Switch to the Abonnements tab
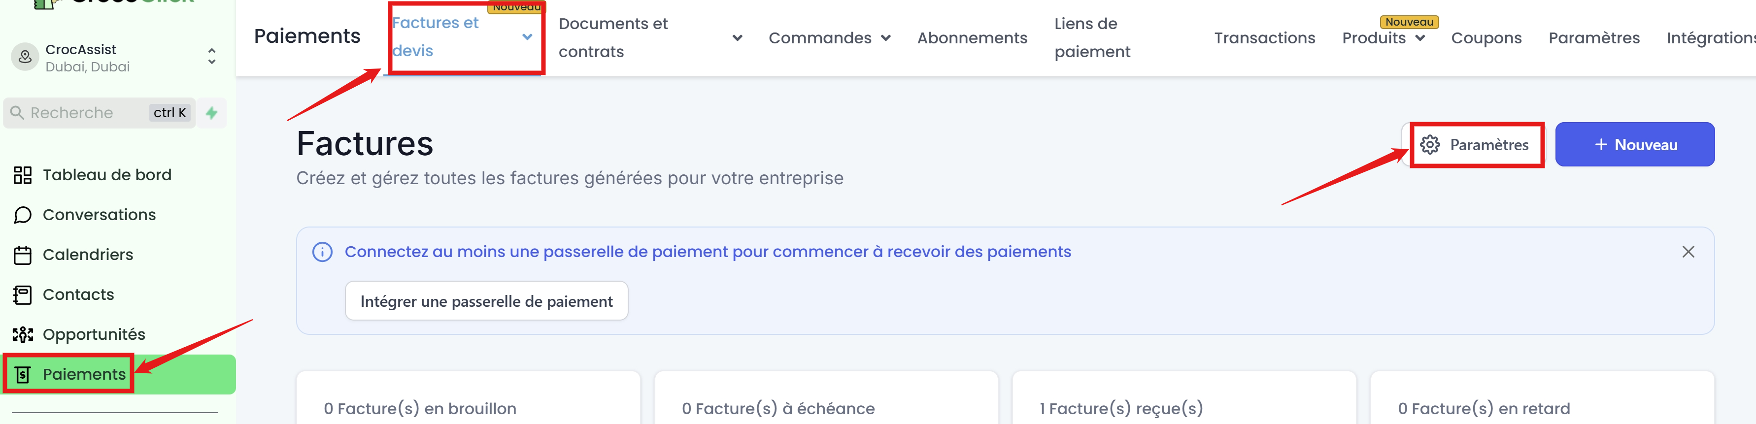Viewport: 1756px width, 424px height. tap(972, 38)
